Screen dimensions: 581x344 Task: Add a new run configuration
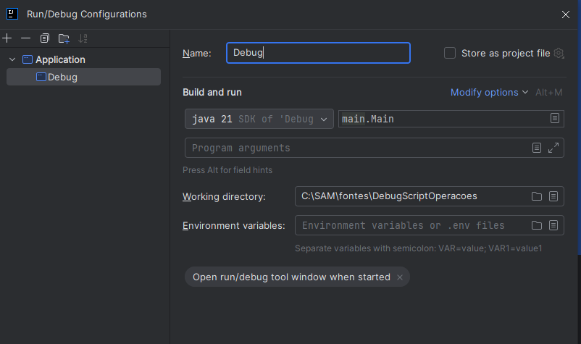[x=7, y=38]
